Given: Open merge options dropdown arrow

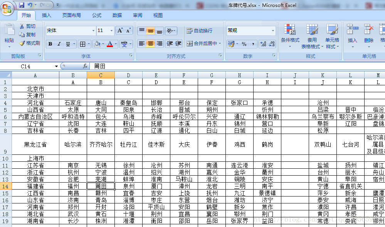Looking at the screenshot, I should point(220,44).
